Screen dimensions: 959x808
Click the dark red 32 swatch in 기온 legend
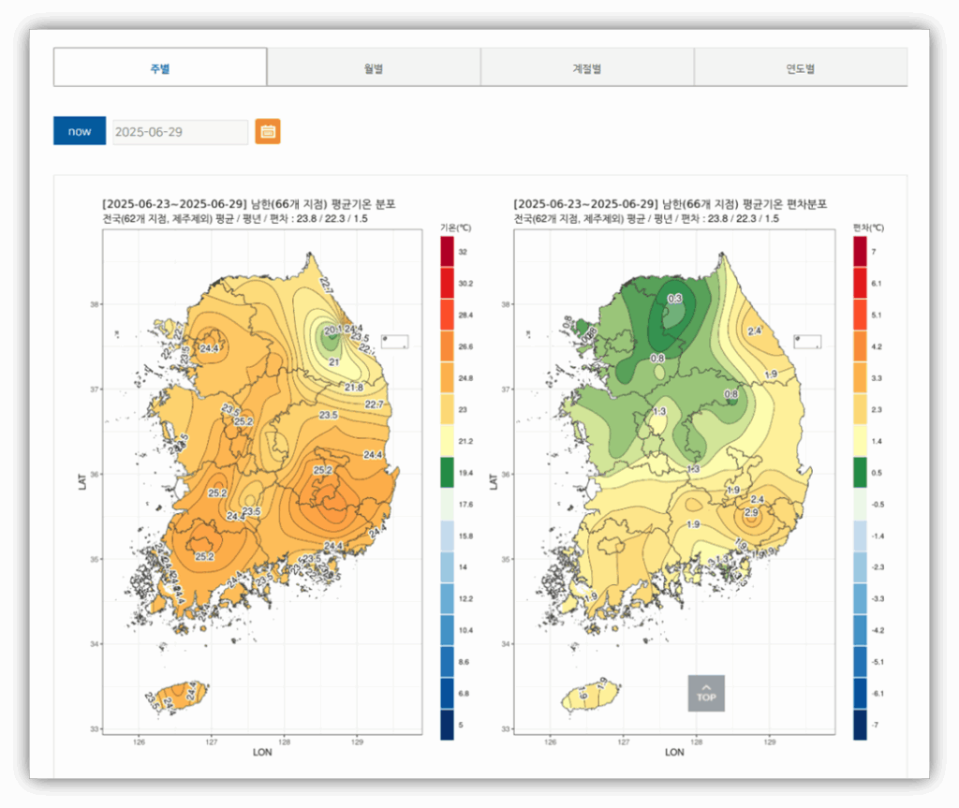447,252
